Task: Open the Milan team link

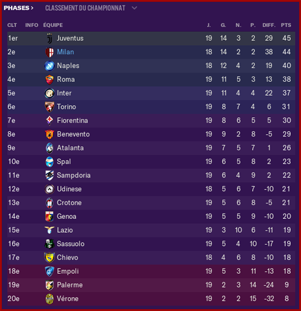Action: pos(66,52)
